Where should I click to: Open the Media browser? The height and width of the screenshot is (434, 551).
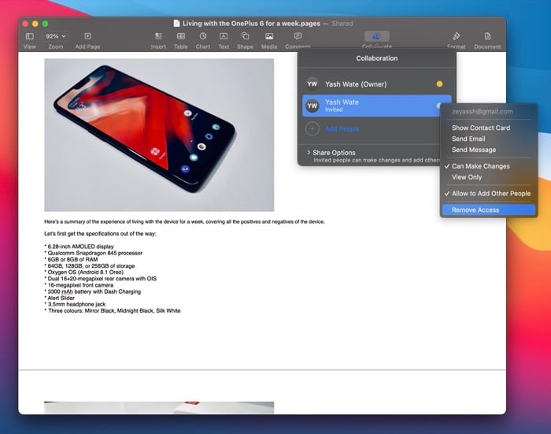pos(269,36)
